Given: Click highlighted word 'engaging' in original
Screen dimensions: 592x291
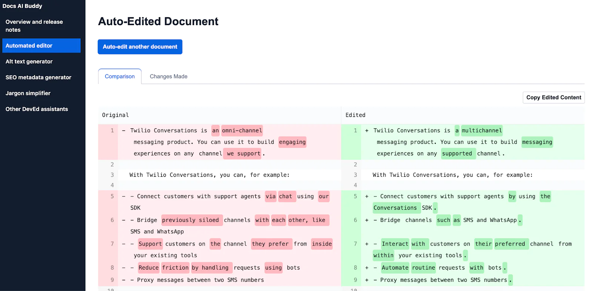Looking at the screenshot, I should (292, 142).
